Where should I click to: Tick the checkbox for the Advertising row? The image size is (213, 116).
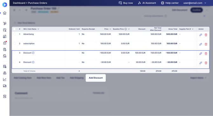tap(14, 34)
